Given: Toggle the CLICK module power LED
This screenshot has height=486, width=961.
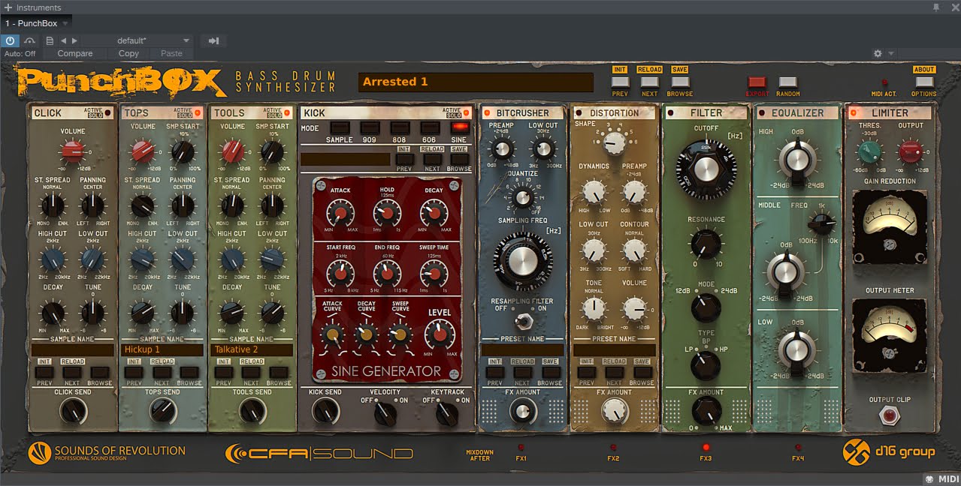Looking at the screenshot, I should 107,113.
